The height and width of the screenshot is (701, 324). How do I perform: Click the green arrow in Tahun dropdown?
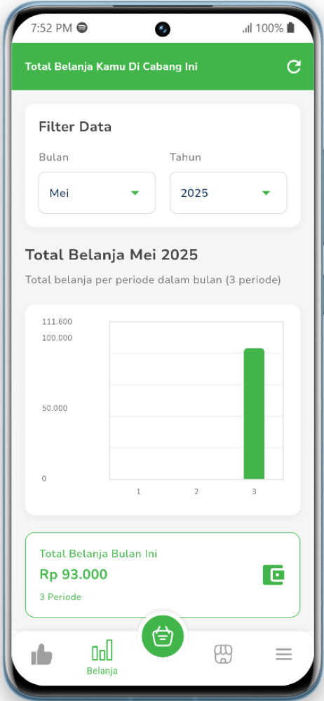click(x=266, y=193)
